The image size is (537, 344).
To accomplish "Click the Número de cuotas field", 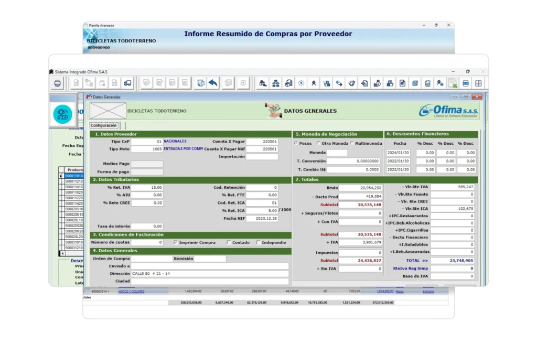I will pyautogui.click(x=147, y=242).
